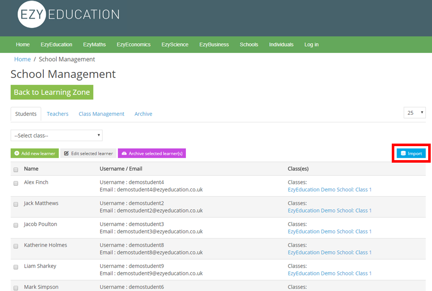Check the box for Alex Finch
This screenshot has height=291, width=432.
[16, 183]
